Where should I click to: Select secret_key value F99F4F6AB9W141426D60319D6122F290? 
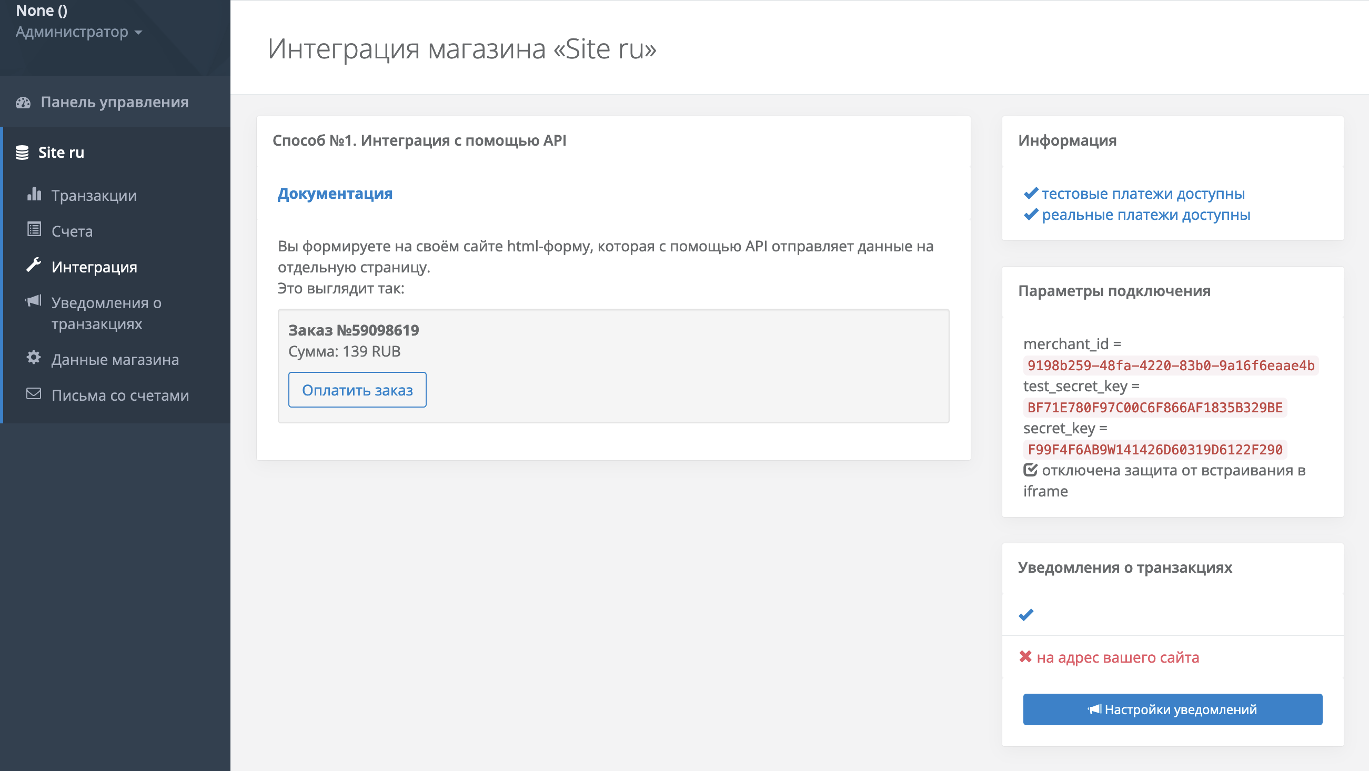(x=1154, y=449)
